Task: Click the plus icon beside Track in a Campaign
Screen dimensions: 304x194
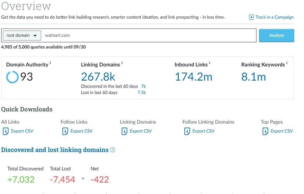Action: [251, 17]
